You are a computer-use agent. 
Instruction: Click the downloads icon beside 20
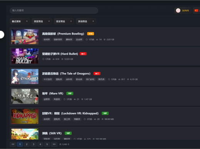[x=95, y=119]
